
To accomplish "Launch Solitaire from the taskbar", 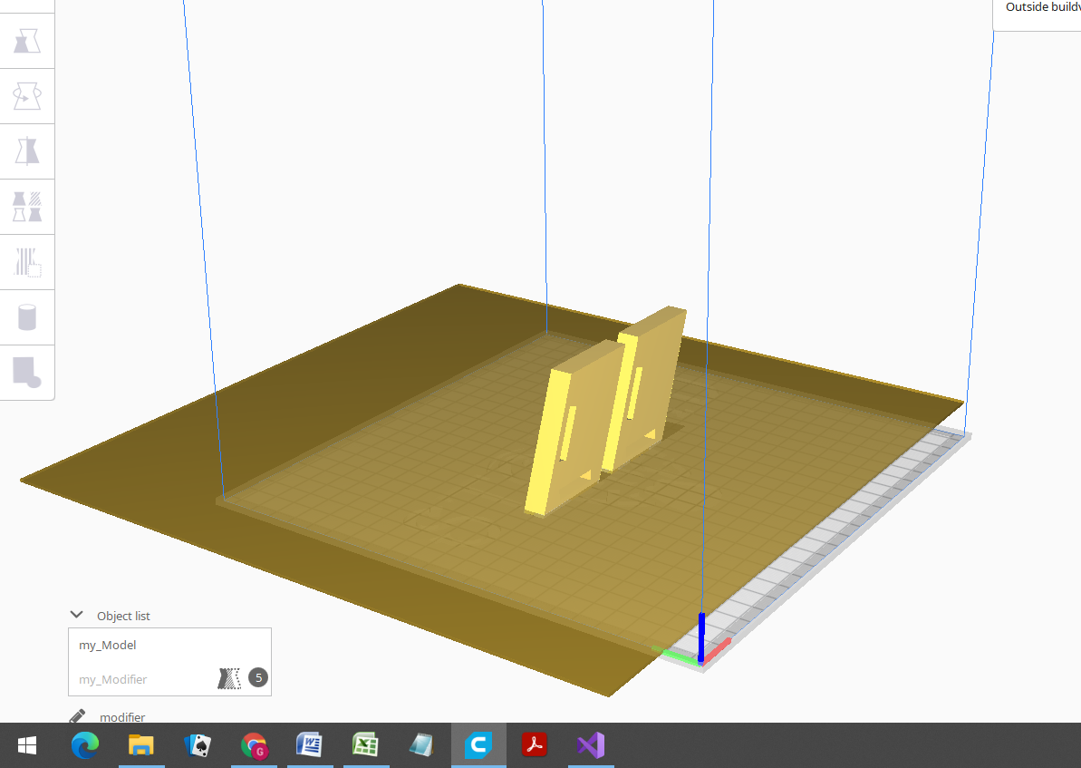I will [x=198, y=745].
